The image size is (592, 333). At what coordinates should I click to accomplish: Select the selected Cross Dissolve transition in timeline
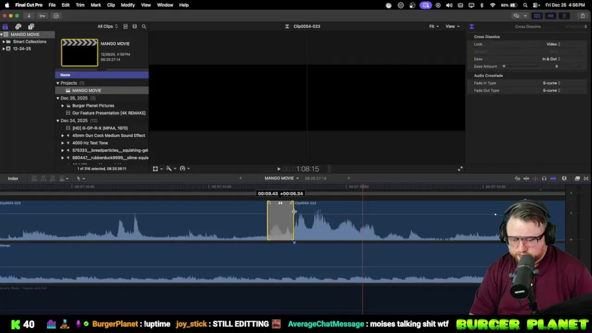coord(280,220)
